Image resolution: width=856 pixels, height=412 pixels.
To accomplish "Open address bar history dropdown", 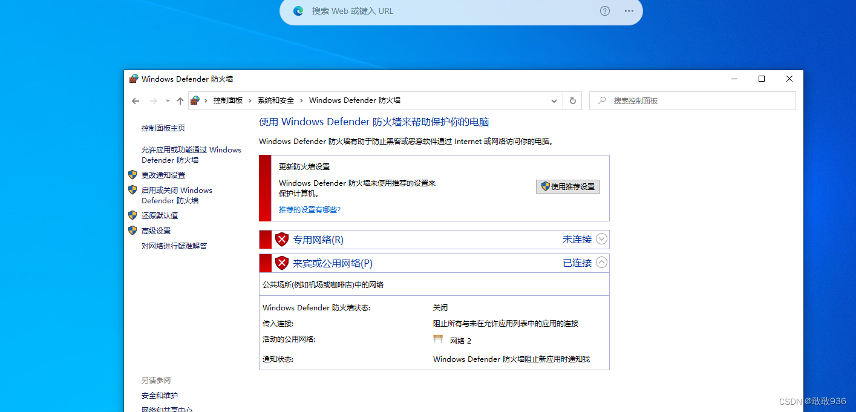I will click(x=554, y=101).
